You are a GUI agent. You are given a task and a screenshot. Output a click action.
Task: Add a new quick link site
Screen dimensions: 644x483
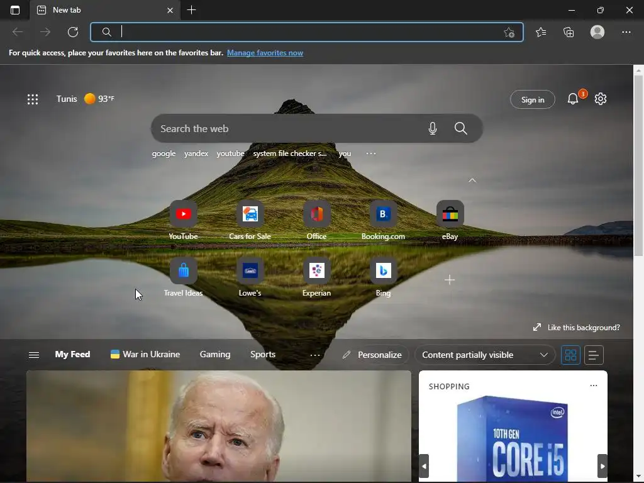pos(450,280)
